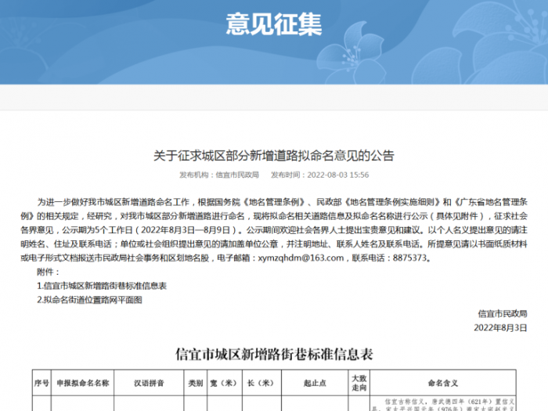Click the signature 信宜市民政局 at the end of the notice
Screen dimensions: 548x411
(x=503, y=314)
